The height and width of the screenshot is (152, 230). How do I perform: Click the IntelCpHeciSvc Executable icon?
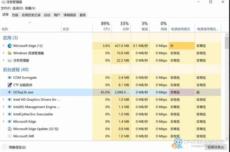coord(10,114)
